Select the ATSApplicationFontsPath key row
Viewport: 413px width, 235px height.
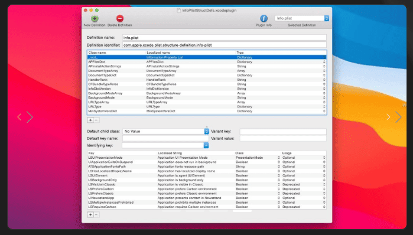point(207,167)
